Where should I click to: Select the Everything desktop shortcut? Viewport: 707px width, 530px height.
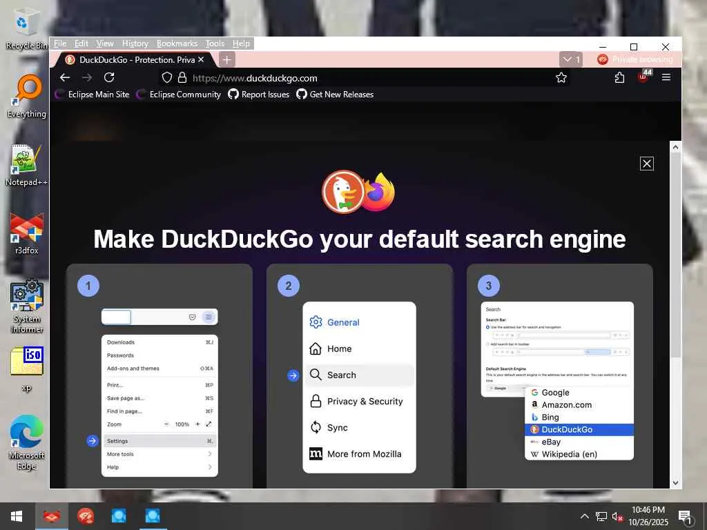click(27, 97)
